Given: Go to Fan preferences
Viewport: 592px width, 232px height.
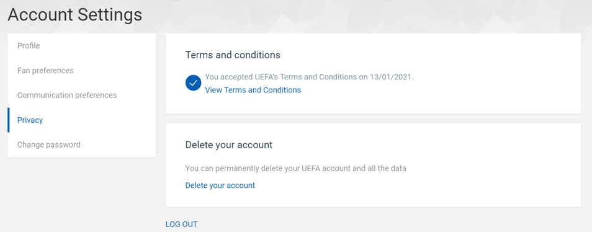Looking at the screenshot, I should click(x=81, y=71).
